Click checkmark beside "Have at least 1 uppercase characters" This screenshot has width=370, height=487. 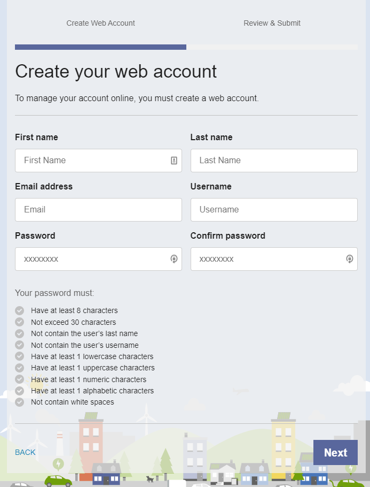pos(20,368)
